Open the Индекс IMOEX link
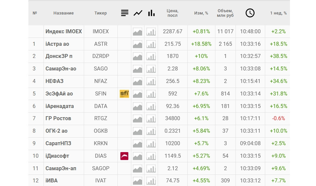This screenshot has width=316, height=186. [64, 31]
